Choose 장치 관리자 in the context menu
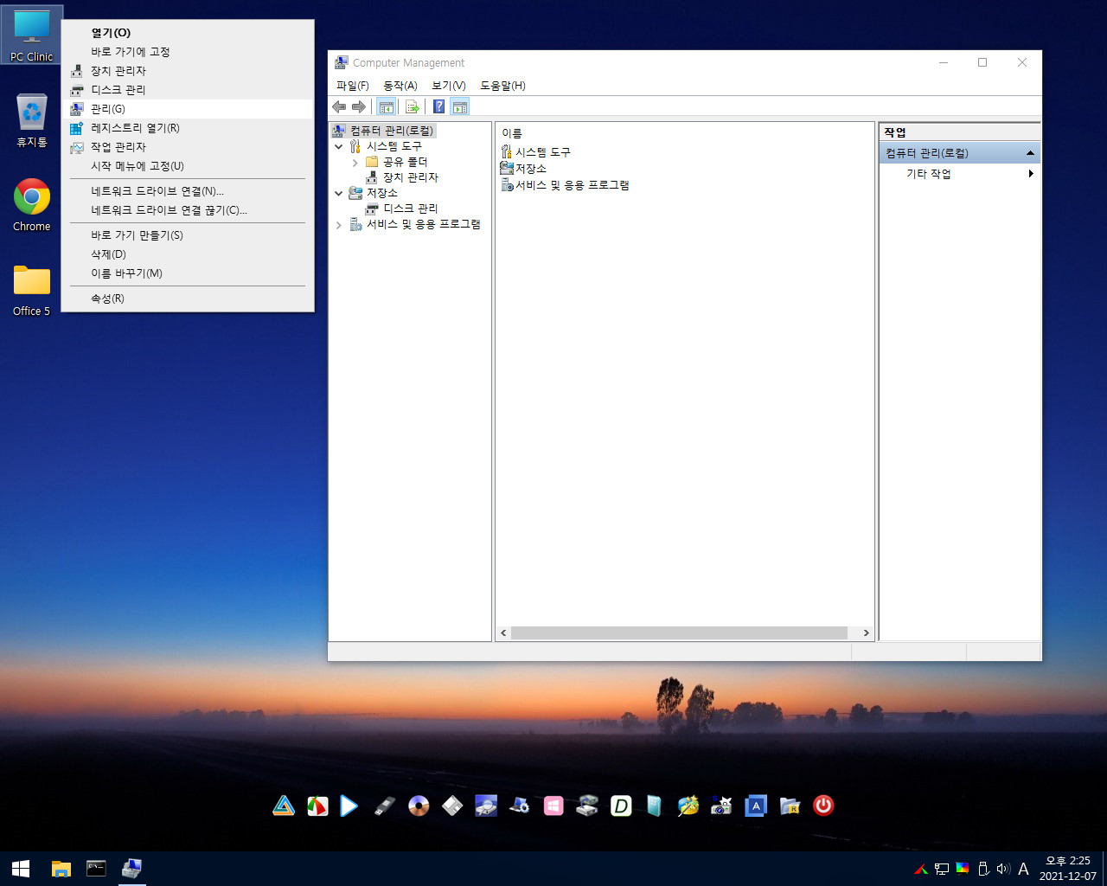 [x=188, y=71]
